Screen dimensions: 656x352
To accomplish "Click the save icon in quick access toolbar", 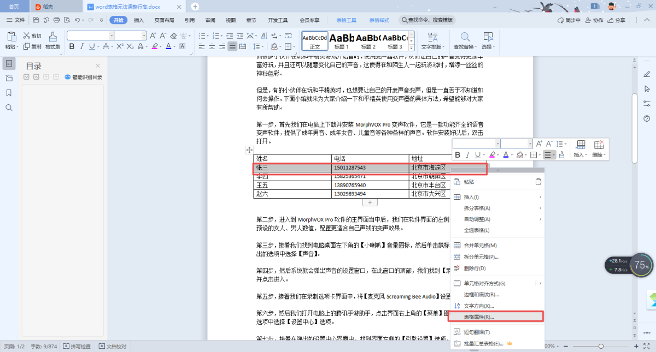I will pyautogui.click(x=36, y=20).
